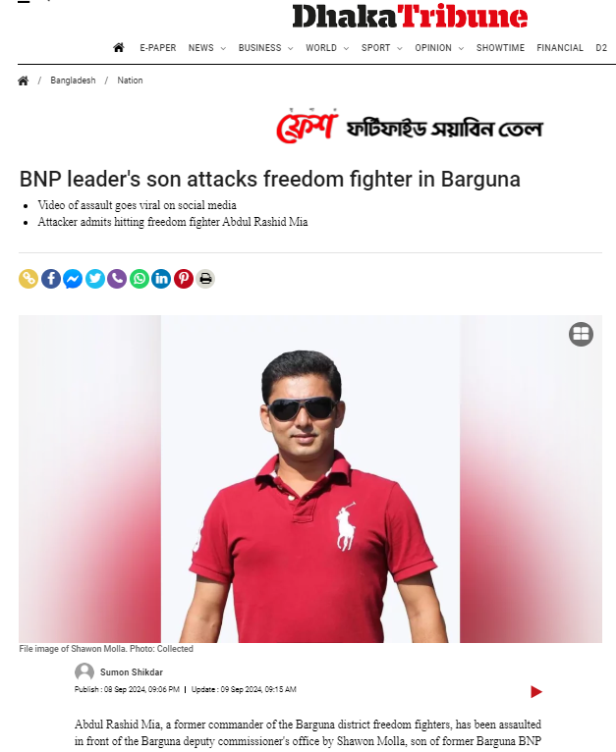
Task: Print the article using the printer icon
Action: [x=205, y=279]
